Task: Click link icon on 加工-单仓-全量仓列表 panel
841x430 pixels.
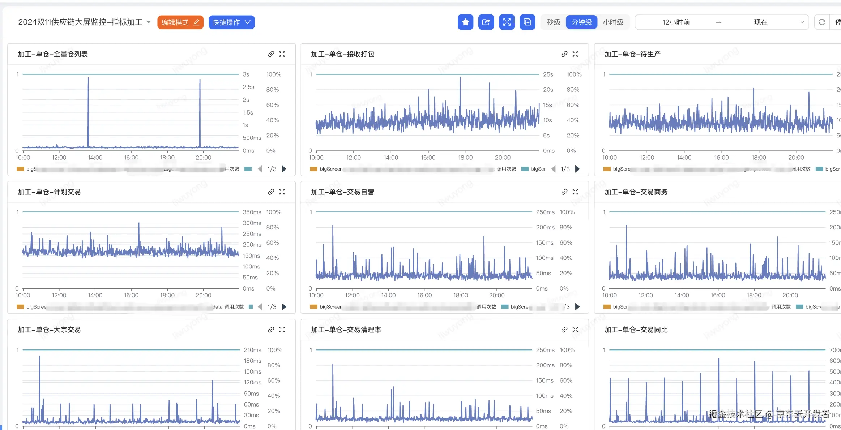Action: click(271, 54)
